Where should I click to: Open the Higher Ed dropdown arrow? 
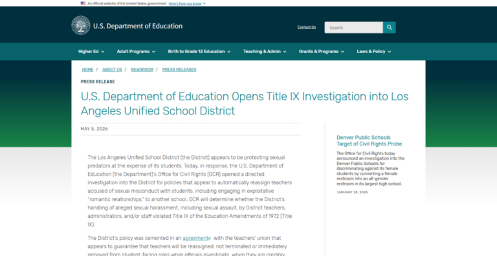click(x=103, y=52)
